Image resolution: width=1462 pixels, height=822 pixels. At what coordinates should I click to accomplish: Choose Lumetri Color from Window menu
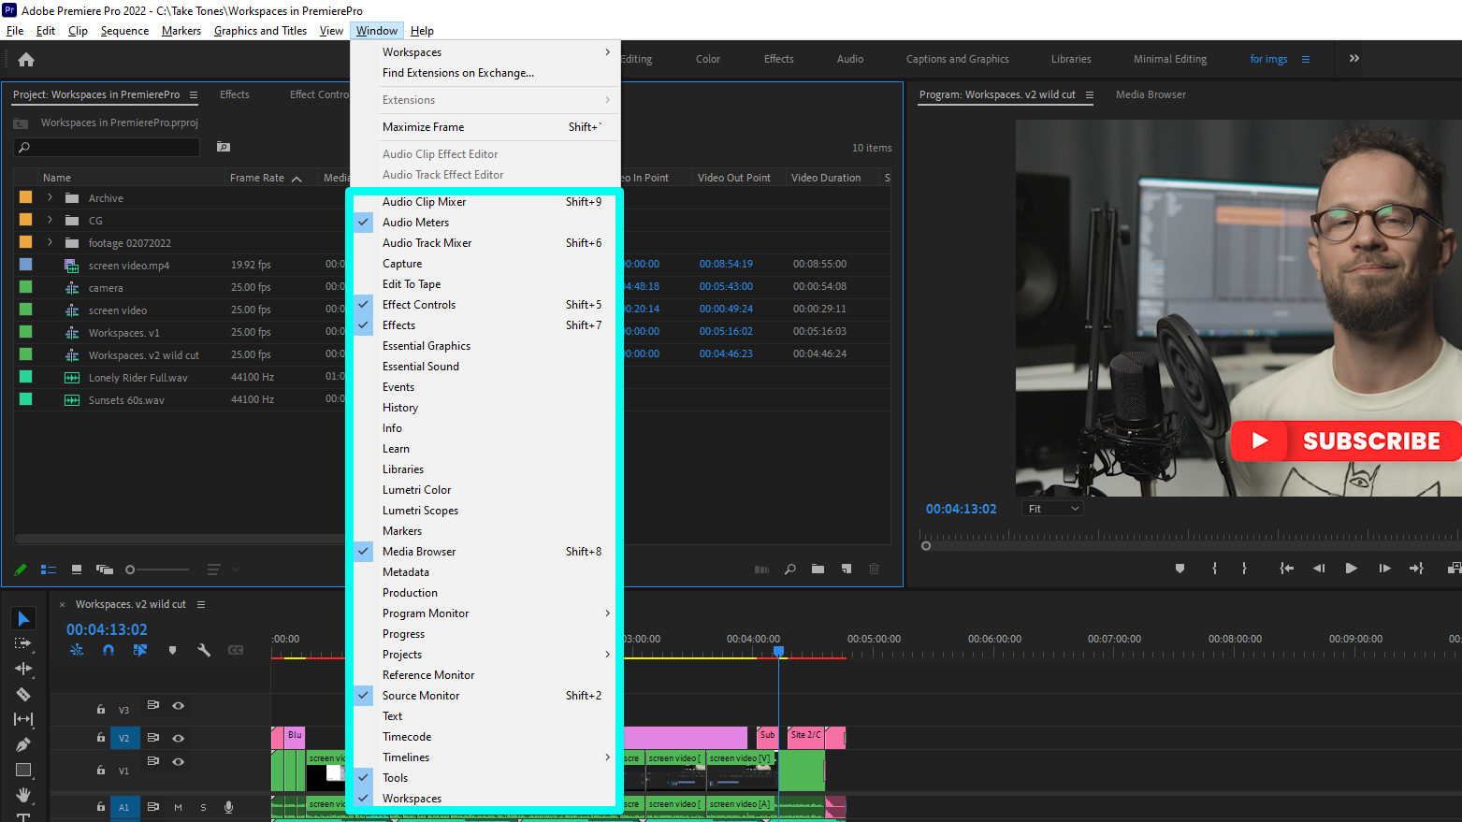click(416, 490)
